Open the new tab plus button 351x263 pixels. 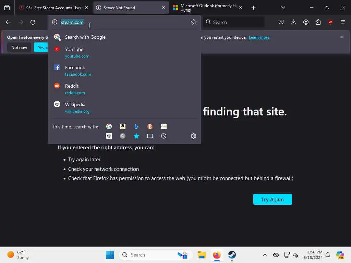(x=253, y=8)
